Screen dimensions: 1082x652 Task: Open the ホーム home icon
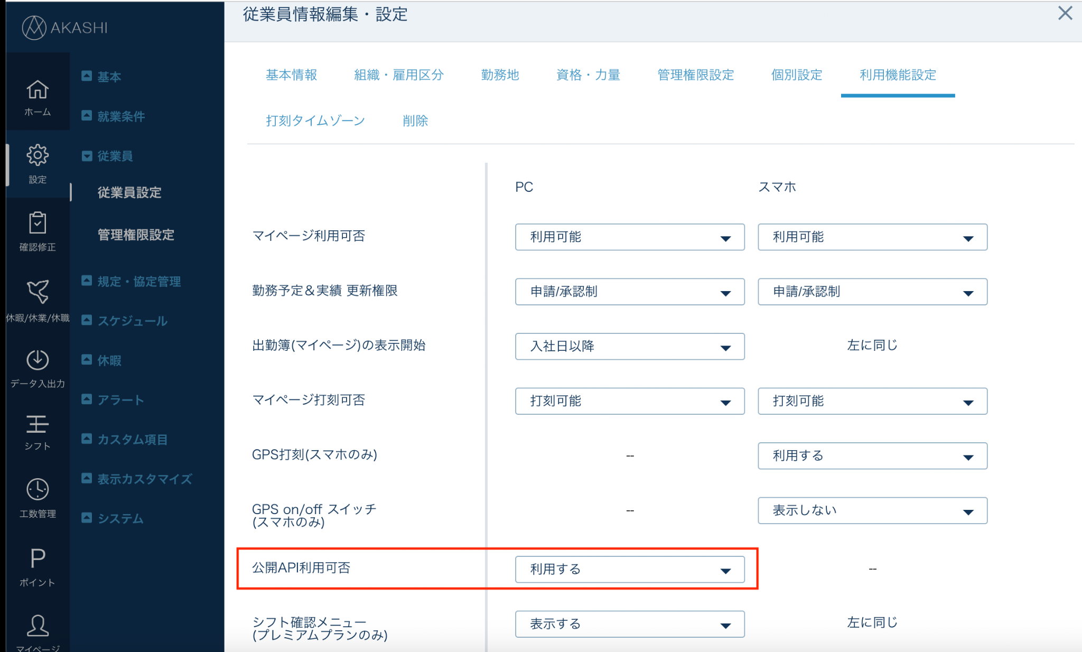[x=38, y=97]
